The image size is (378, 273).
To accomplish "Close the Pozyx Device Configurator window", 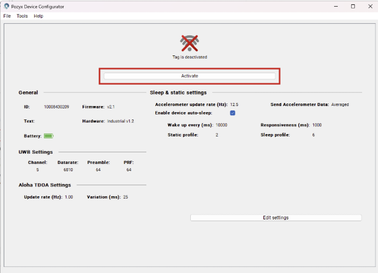I will pos(369,6).
